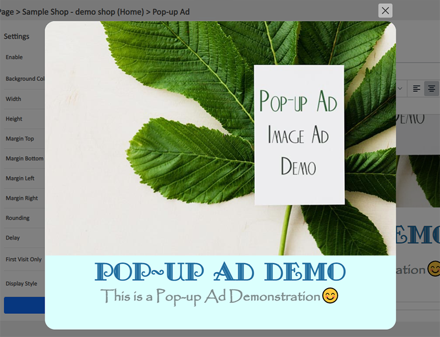Click the 'This is a Pop-up Ad Demonstration' text

(x=210, y=296)
